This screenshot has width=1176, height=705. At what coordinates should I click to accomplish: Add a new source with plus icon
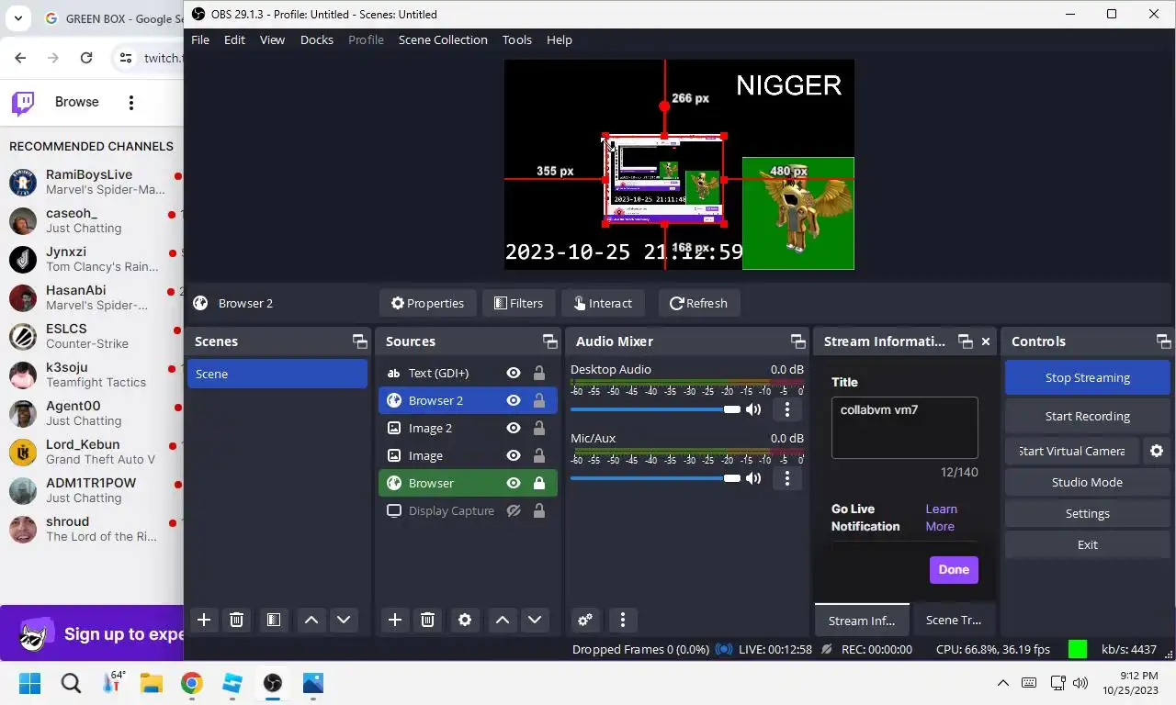tap(395, 620)
